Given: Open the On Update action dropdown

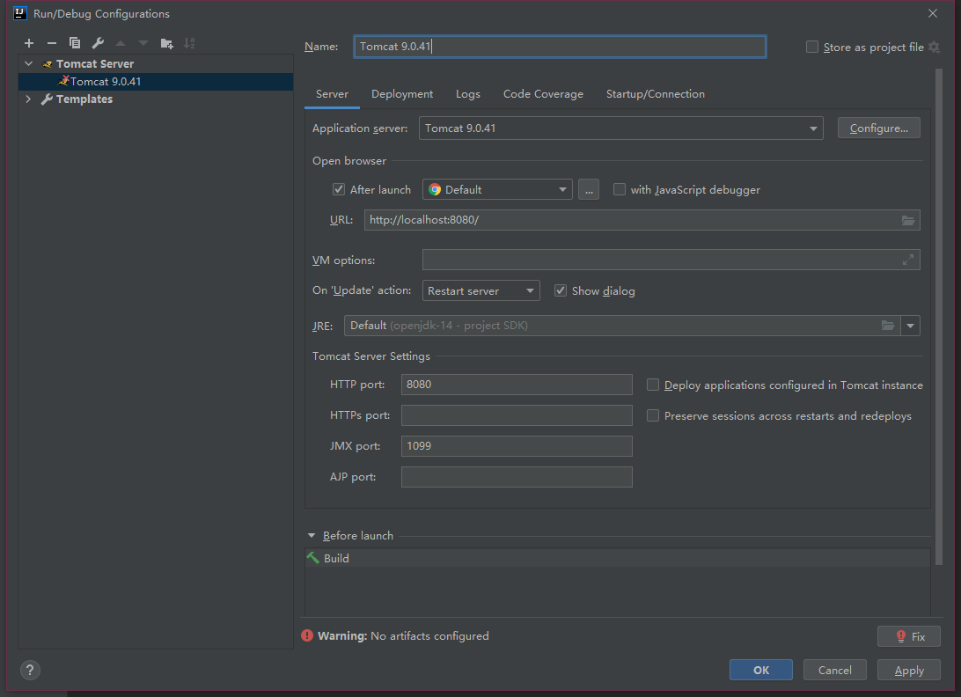Looking at the screenshot, I should (x=481, y=290).
